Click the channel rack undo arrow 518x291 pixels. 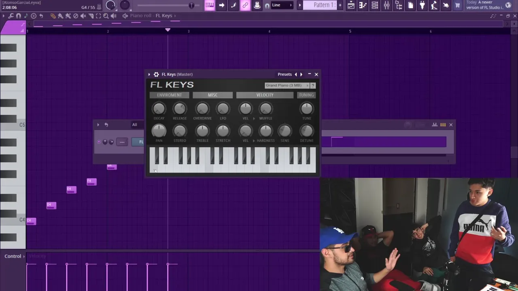[x=106, y=125]
